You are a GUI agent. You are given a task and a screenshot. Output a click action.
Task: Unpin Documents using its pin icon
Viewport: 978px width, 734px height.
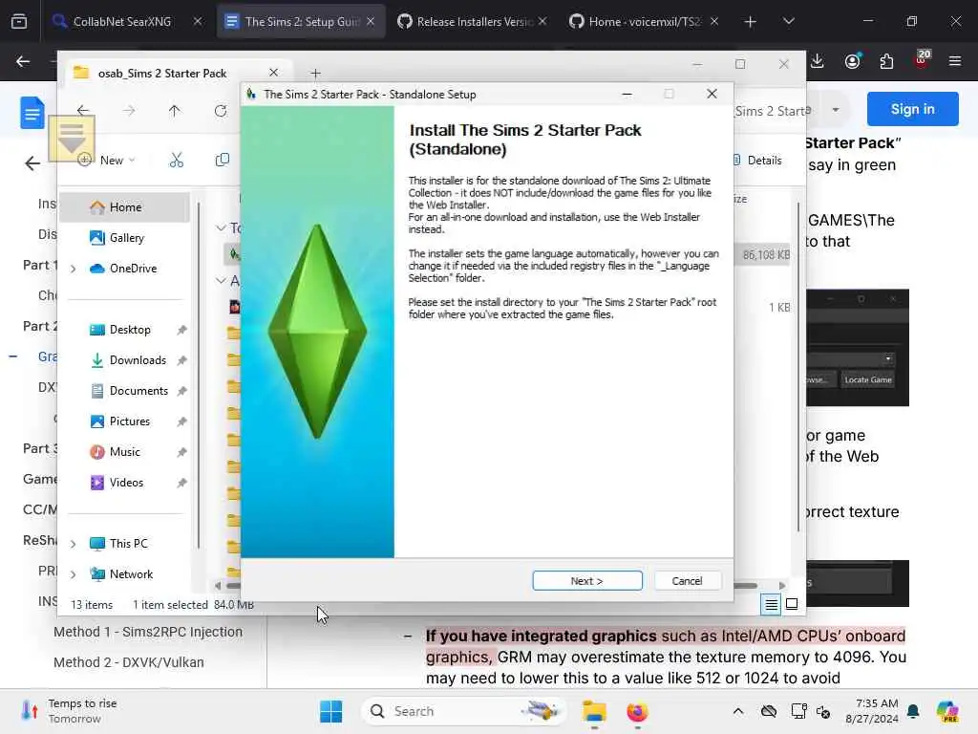coord(181,391)
